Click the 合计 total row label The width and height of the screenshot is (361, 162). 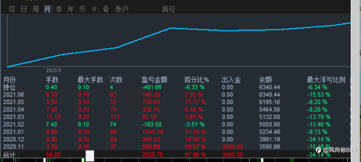click(x=9, y=154)
